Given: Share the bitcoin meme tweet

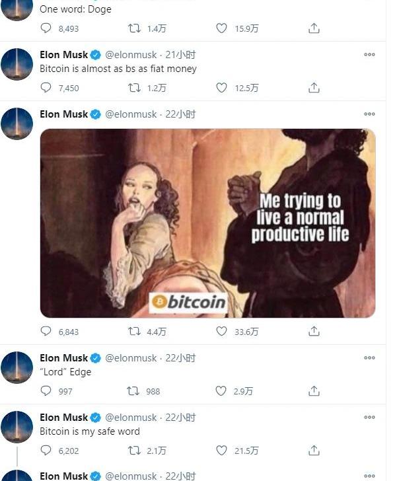Looking at the screenshot, I should coord(314,331).
